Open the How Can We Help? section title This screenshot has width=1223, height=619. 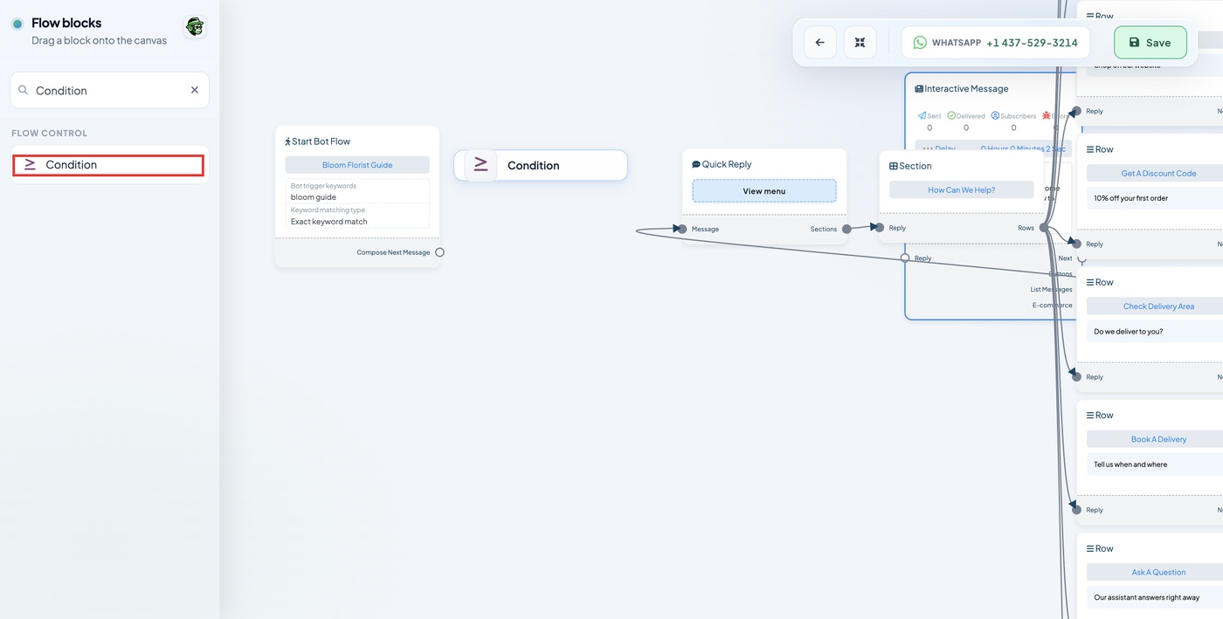(961, 189)
